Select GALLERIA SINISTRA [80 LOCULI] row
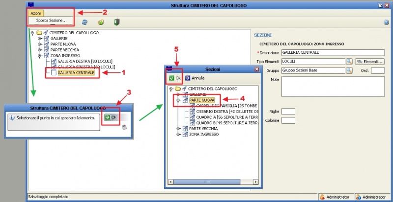The height and width of the screenshot is (202, 393). [x=86, y=67]
